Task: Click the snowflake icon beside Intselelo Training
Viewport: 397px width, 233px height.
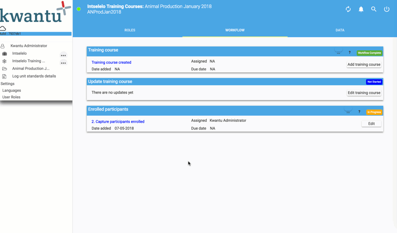Action: (4, 61)
